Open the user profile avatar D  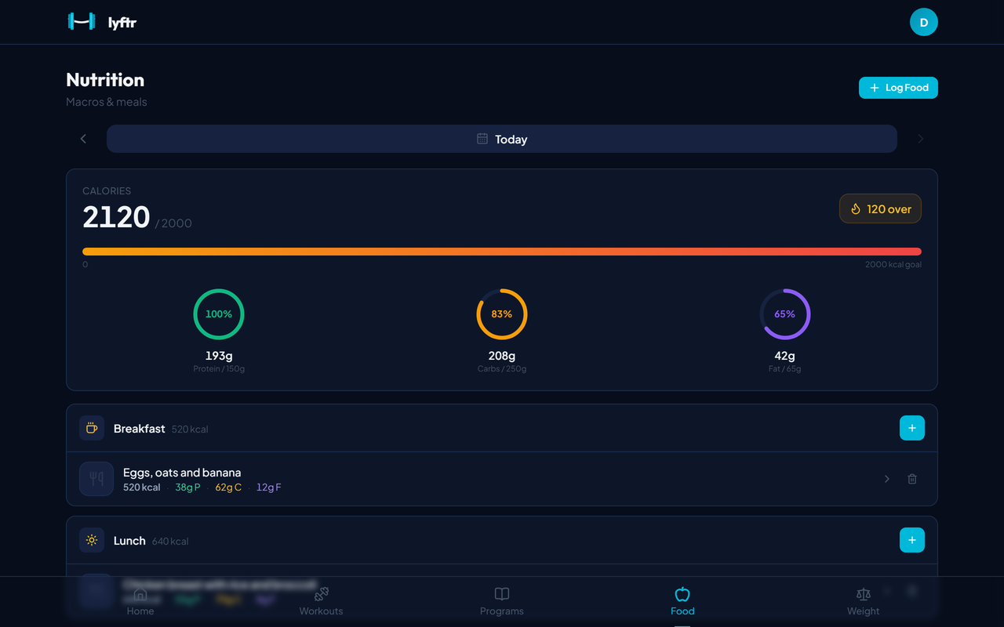(x=924, y=22)
